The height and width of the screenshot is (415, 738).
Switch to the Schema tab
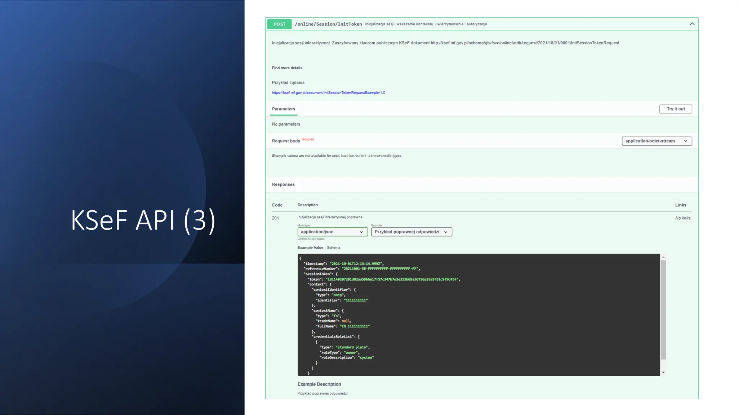[x=333, y=247]
